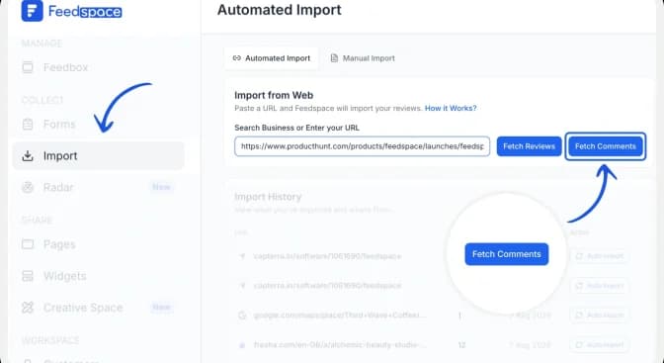Click the Forms clipboard icon

coord(28,125)
